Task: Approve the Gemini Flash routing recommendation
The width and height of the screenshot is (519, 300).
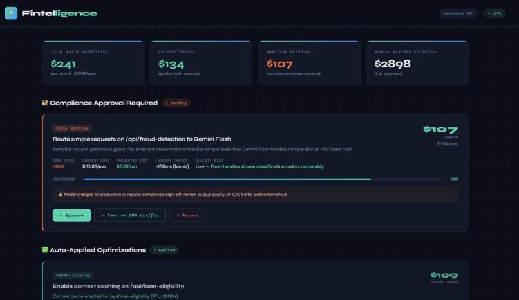Action: coord(71,215)
